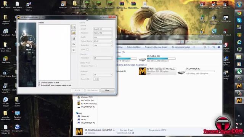Click the delete preset X icon
The height and width of the screenshot is (137, 244).
(x=74, y=50)
